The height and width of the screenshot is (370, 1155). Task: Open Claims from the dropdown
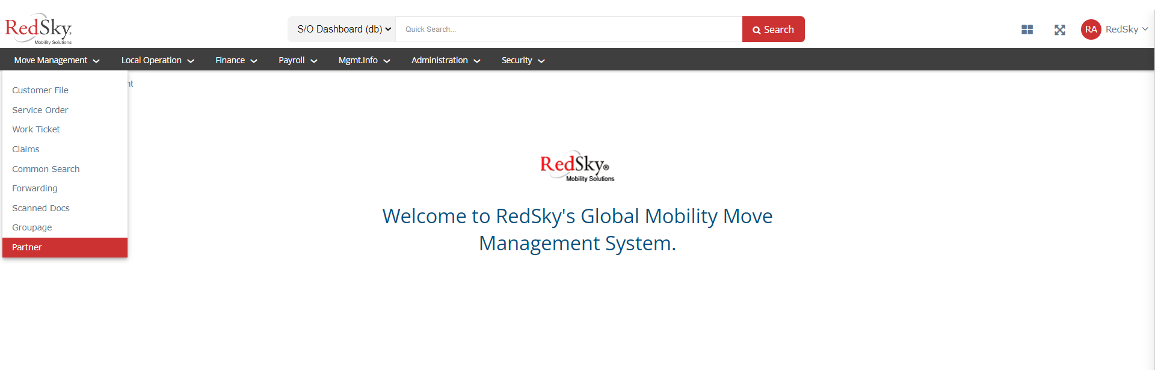click(x=65, y=149)
